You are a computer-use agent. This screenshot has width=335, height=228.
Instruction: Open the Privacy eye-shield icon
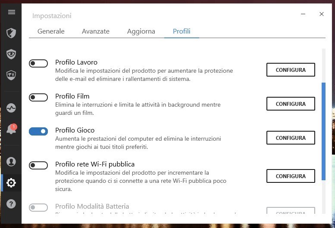[x=11, y=54]
